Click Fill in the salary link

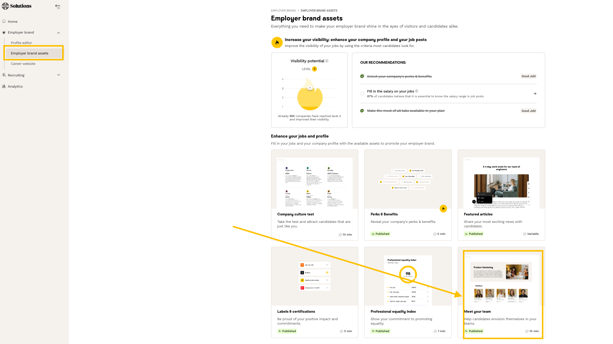[390, 91]
